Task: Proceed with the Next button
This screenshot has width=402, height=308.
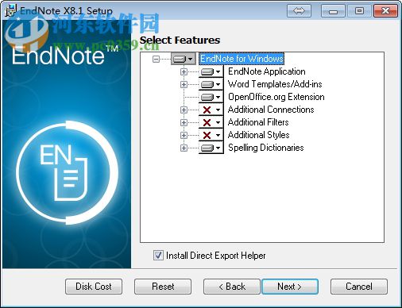Action: pyautogui.click(x=290, y=287)
